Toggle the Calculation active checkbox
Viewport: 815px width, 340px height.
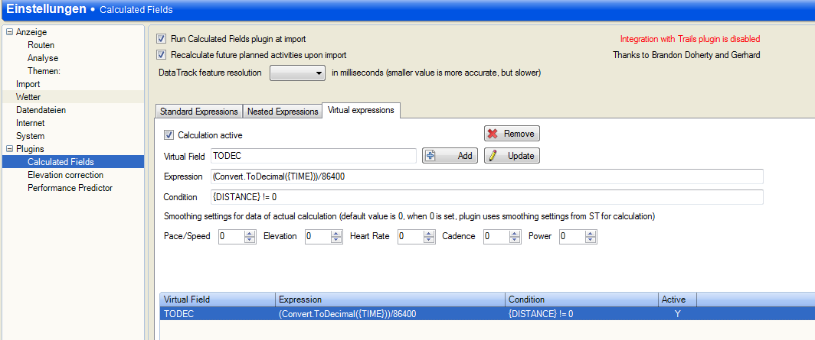click(169, 135)
